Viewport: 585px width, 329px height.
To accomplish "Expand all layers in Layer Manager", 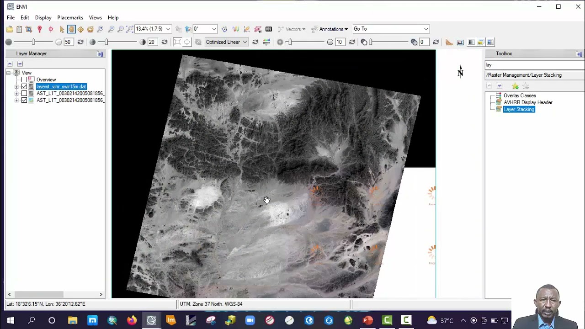I will point(20,64).
